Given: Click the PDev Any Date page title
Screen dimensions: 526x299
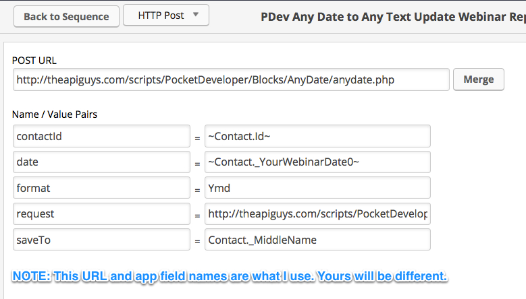Looking at the screenshot, I should tap(392, 16).
